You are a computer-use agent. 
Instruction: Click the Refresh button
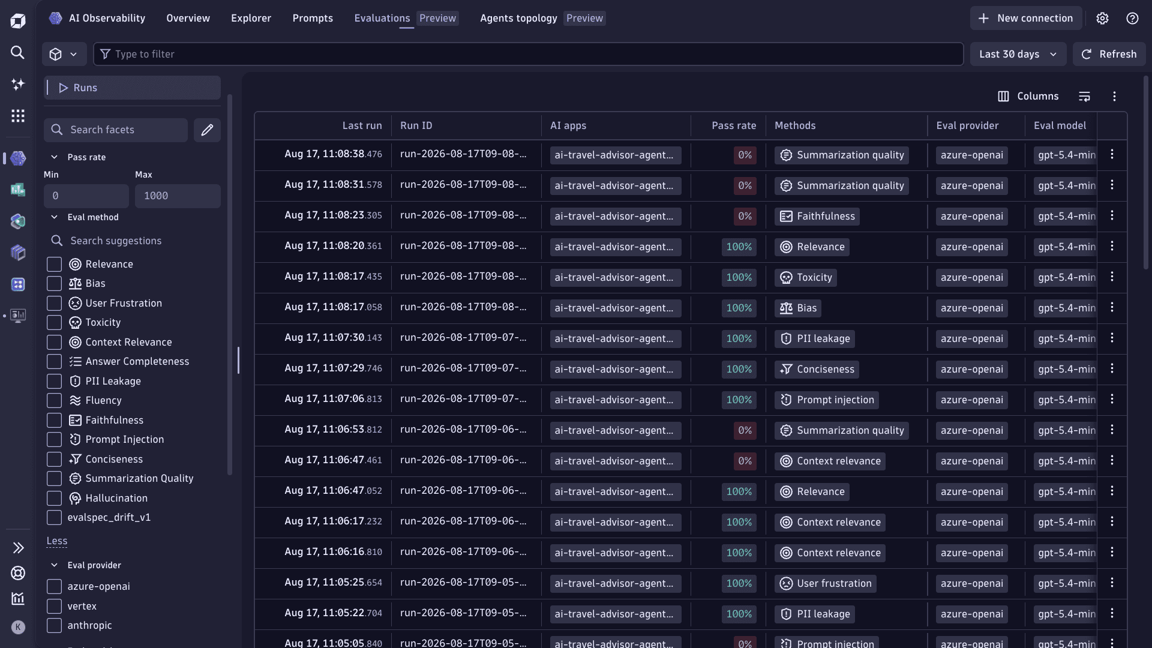[1109, 54]
